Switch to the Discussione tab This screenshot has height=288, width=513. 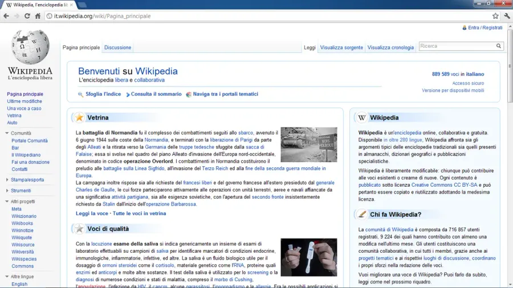point(117,47)
